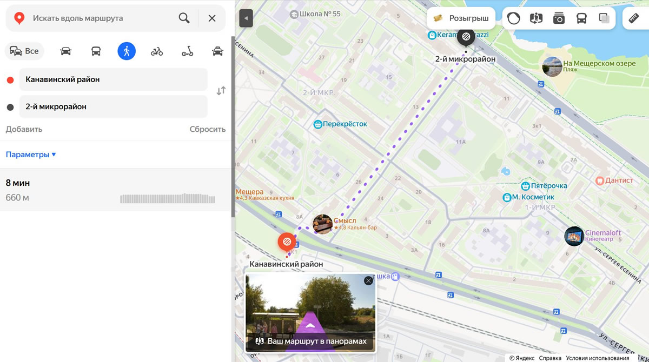Collapse the left sidebar panel

[x=246, y=18]
